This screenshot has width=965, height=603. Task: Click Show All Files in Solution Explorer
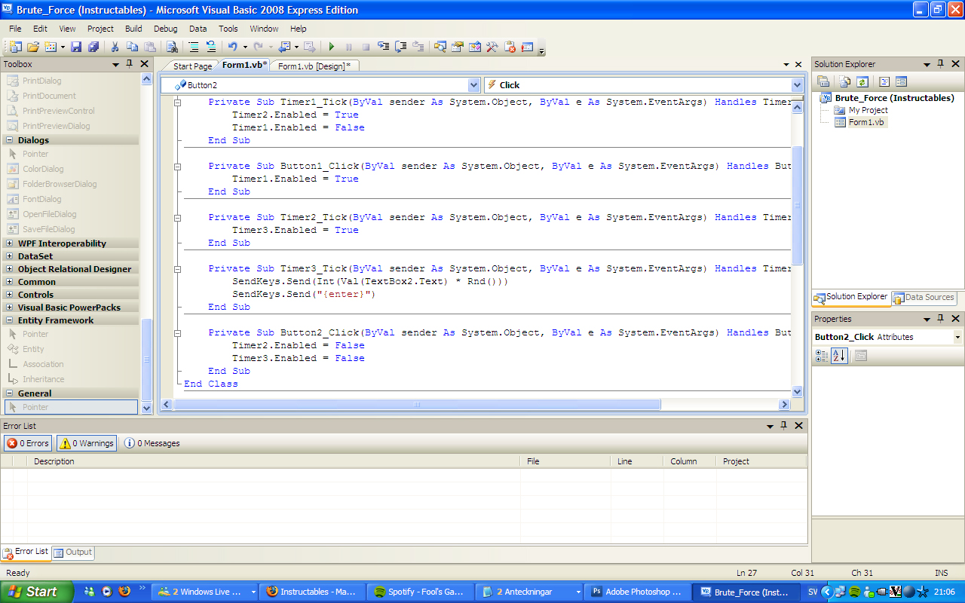[845, 81]
